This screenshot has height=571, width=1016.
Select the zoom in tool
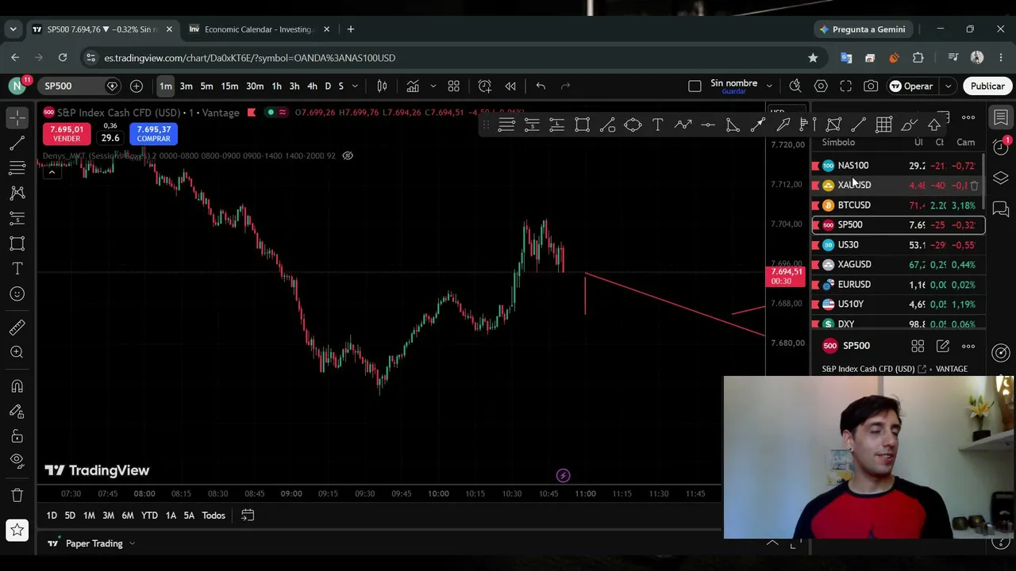pos(17,352)
